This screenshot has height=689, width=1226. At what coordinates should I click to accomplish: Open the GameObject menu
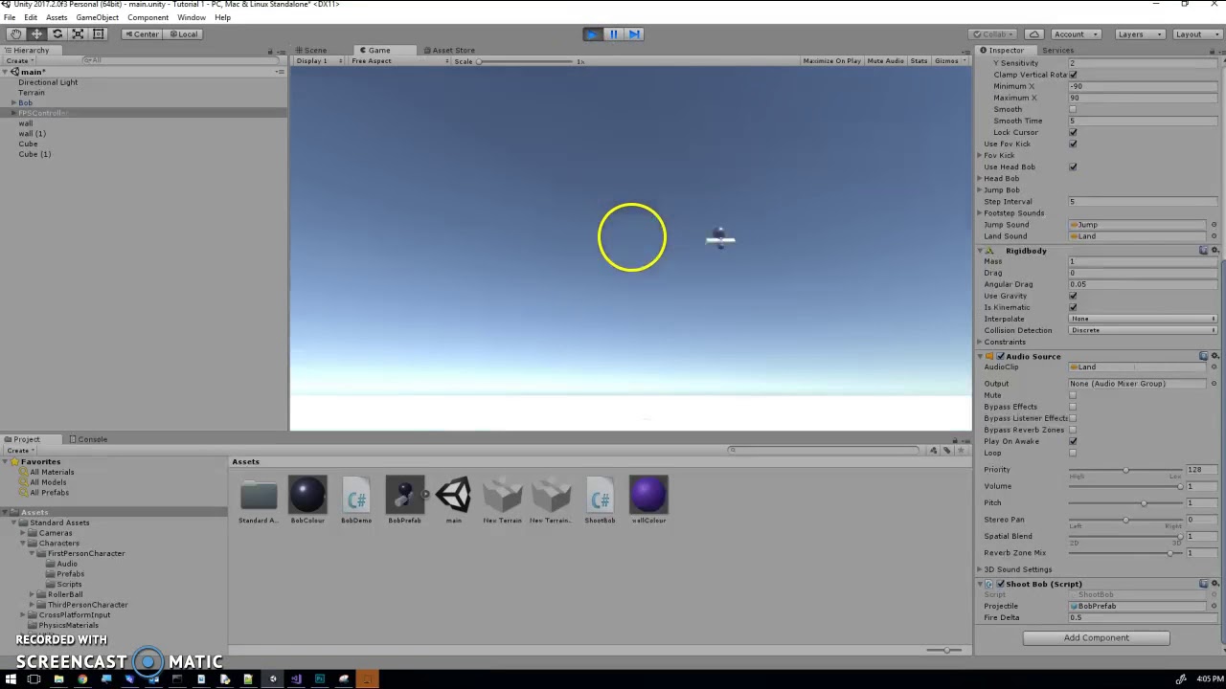97,17
